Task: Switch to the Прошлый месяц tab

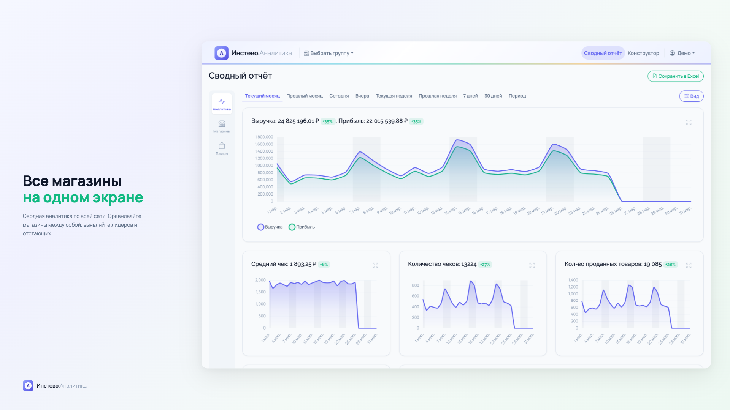Action: tap(305, 96)
